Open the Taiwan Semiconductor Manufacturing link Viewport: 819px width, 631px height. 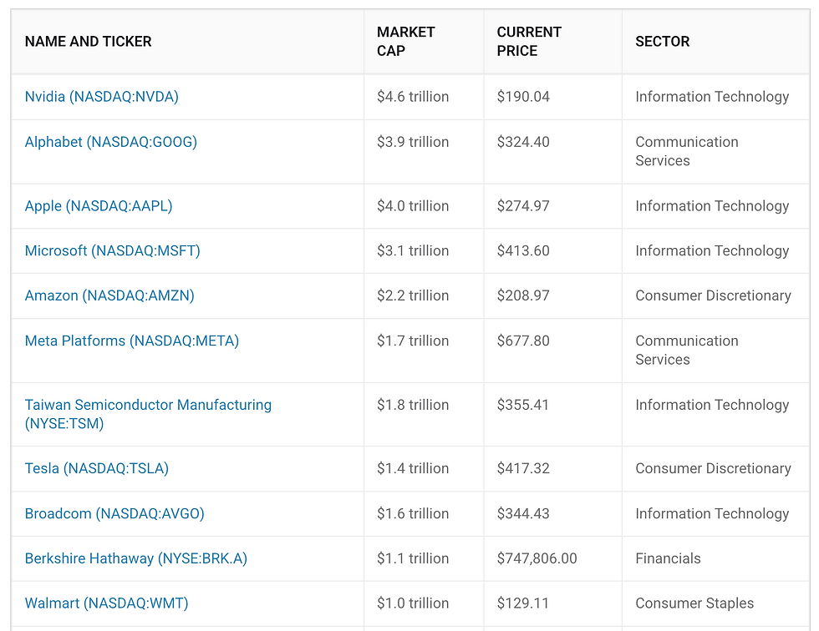click(x=148, y=414)
